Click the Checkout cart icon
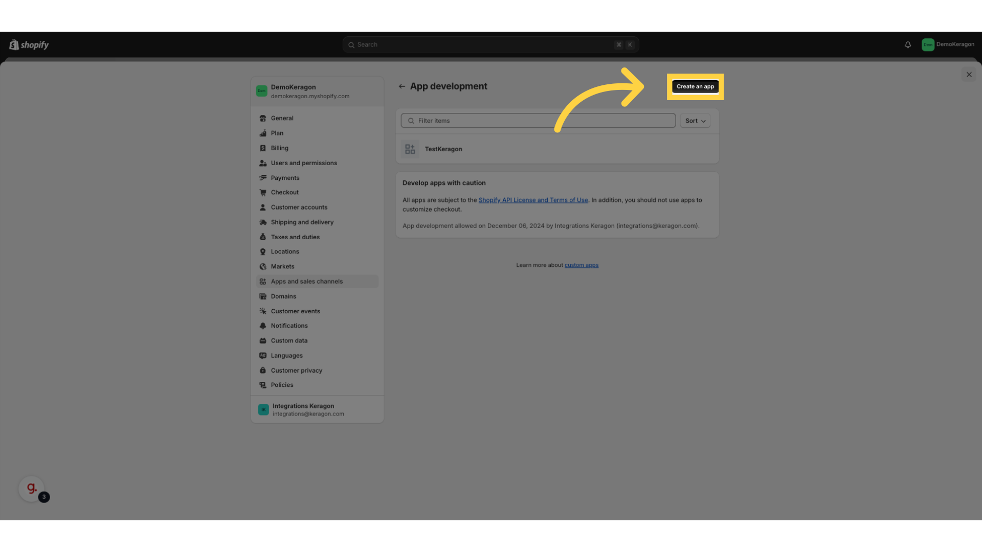This screenshot has height=552, width=982. tap(263, 193)
